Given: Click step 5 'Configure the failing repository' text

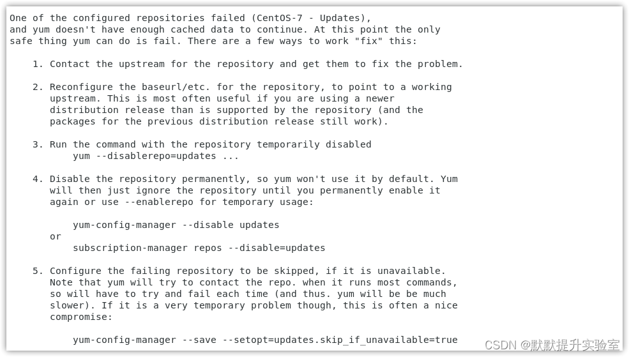Looking at the screenshot, I should click(150, 271).
